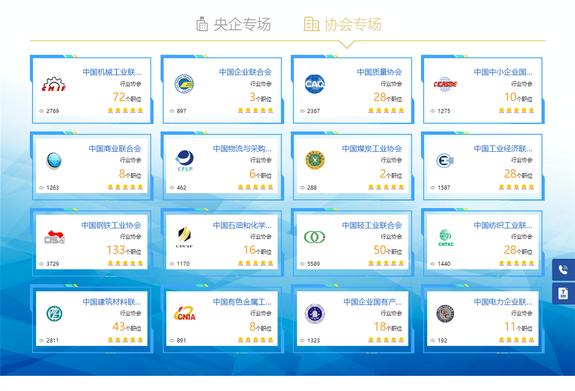Click the CNIA nonferrous metals logo
The width and height of the screenshot is (575, 391).
pyautogui.click(x=184, y=314)
